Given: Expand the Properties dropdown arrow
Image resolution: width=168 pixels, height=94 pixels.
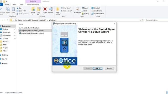Looking at the screenshot, I should (77, 14).
